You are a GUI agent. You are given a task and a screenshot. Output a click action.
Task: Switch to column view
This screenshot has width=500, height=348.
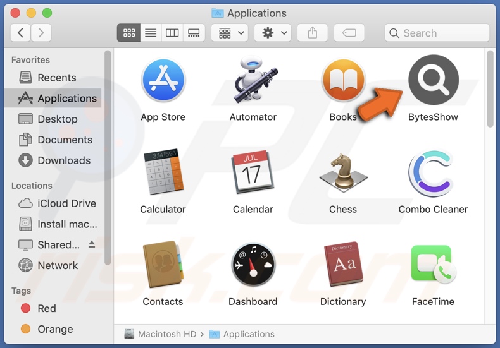[x=172, y=33]
